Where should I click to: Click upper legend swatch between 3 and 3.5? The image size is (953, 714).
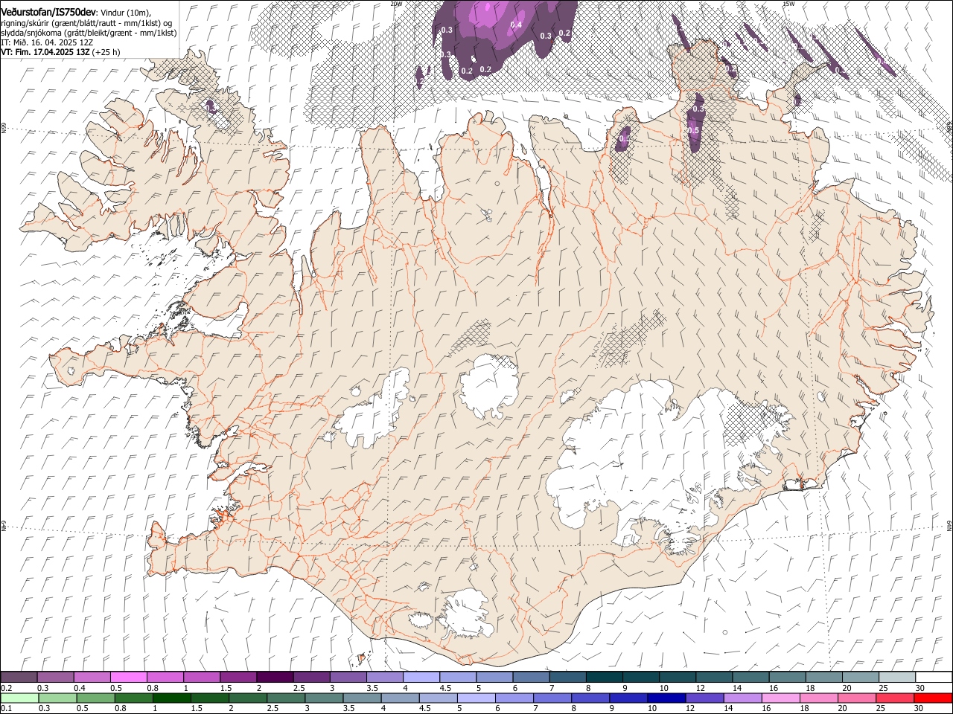[x=348, y=677]
